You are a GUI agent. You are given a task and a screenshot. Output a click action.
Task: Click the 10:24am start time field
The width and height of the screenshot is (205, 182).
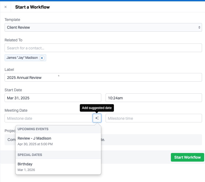pos(153,98)
